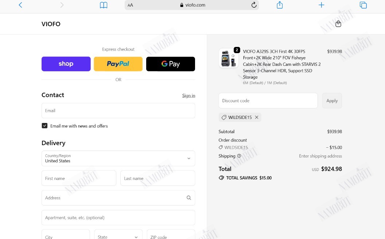Tap the AA reader view button
This screenshot has width=385, height=239.
(x=131, y=5)
